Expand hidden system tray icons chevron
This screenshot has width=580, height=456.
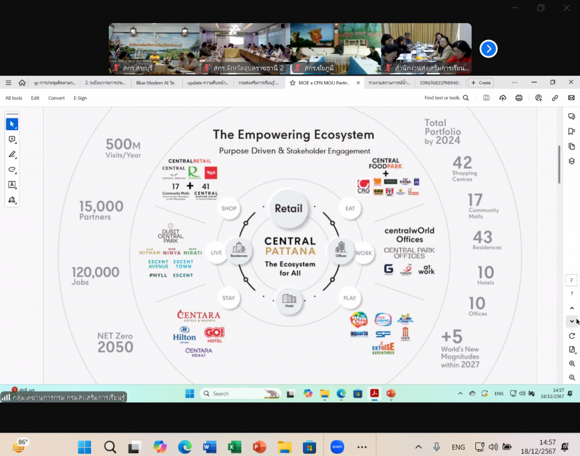pyautogui.click(x=419, y=447)
